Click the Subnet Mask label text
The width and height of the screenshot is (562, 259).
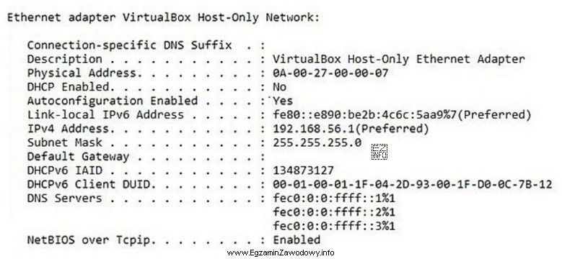[x=64, y=142]
